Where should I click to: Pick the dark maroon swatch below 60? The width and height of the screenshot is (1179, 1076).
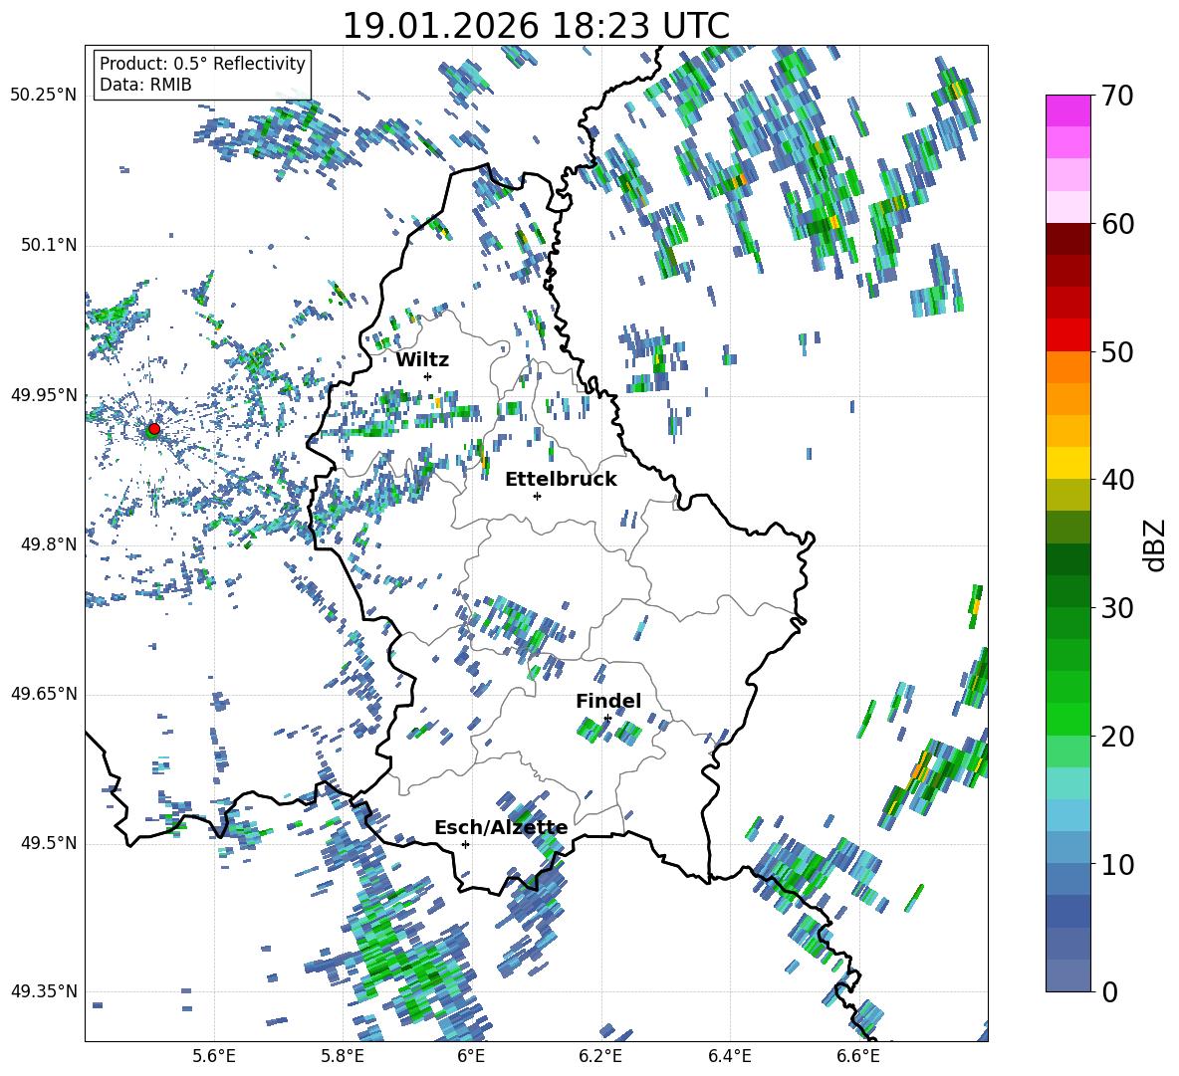click(1067, 239)
